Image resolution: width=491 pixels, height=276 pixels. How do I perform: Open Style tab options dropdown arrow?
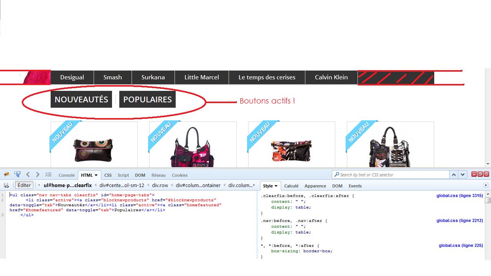tap(276, 186)
